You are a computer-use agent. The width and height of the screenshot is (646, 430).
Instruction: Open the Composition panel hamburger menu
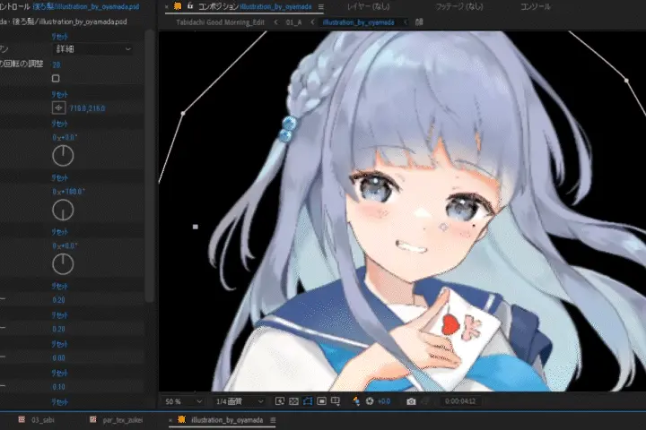(x=321, y=6)
